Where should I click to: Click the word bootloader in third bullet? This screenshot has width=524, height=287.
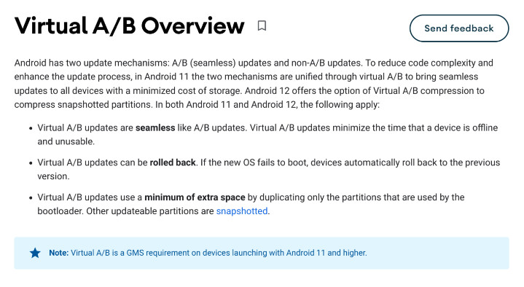59,211
